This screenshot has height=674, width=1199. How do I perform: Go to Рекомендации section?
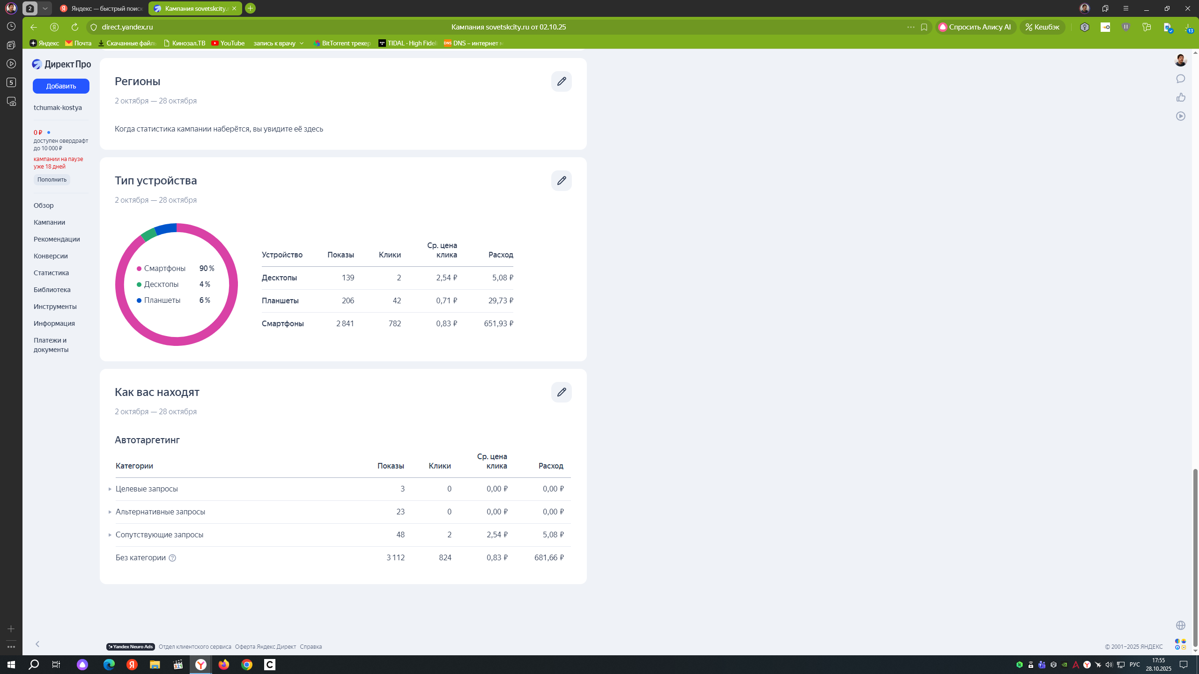[57, 239]
